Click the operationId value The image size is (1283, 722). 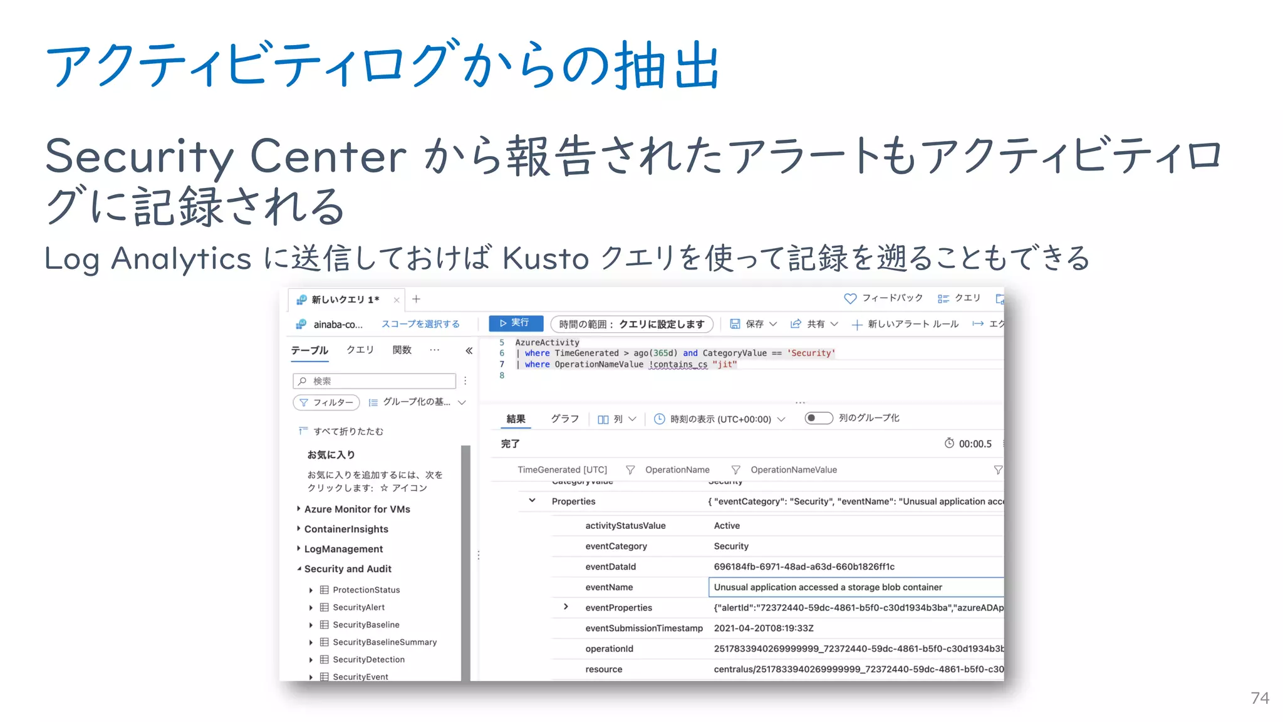tap(858, 649)
